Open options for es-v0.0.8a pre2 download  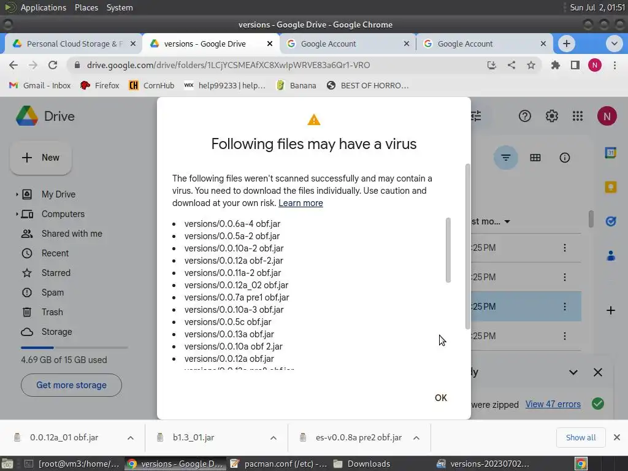point(416,438)
